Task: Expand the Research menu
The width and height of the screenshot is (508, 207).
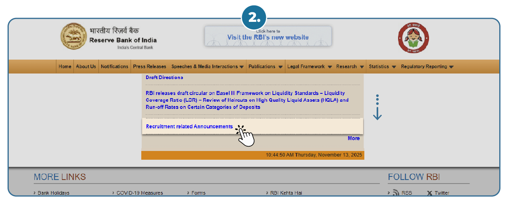Action: (350, 67)
